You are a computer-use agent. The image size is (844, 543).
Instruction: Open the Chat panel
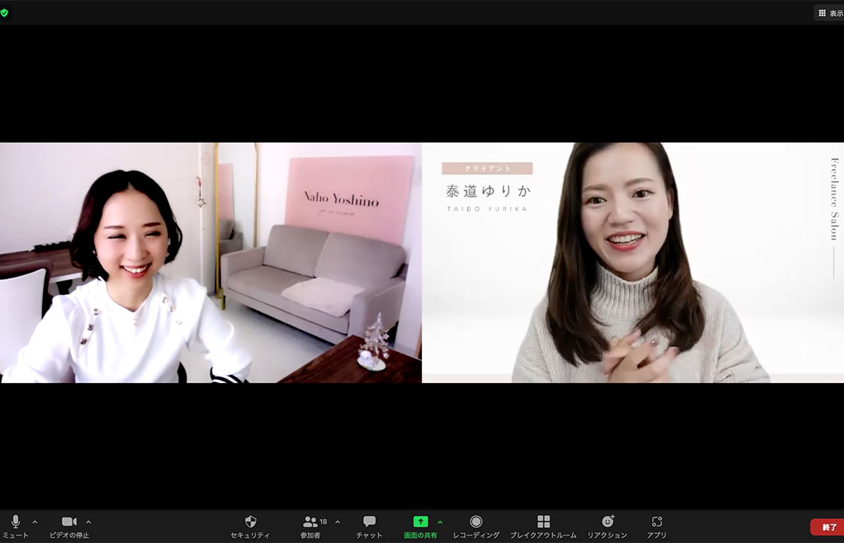pos(369,522)
